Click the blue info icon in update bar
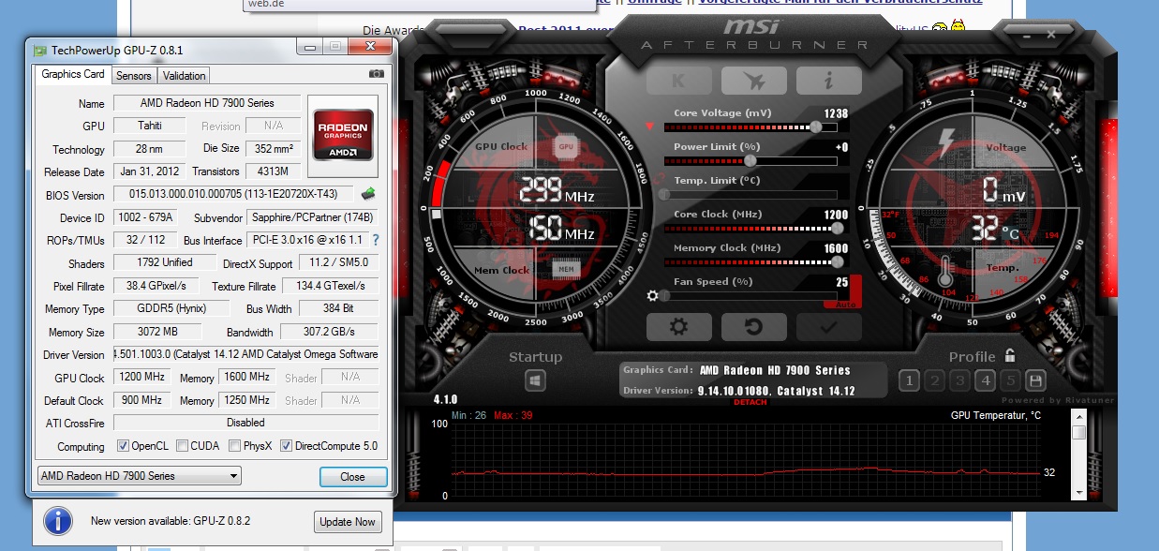The height and width of the screenshot is (551, 1159). (x=58, y=521)
